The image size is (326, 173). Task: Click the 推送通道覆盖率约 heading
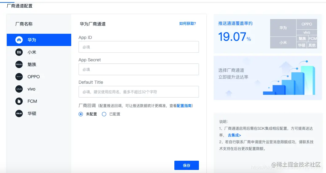(235, 24)
